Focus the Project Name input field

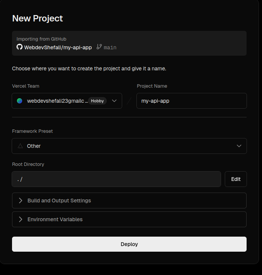(192, 101)
